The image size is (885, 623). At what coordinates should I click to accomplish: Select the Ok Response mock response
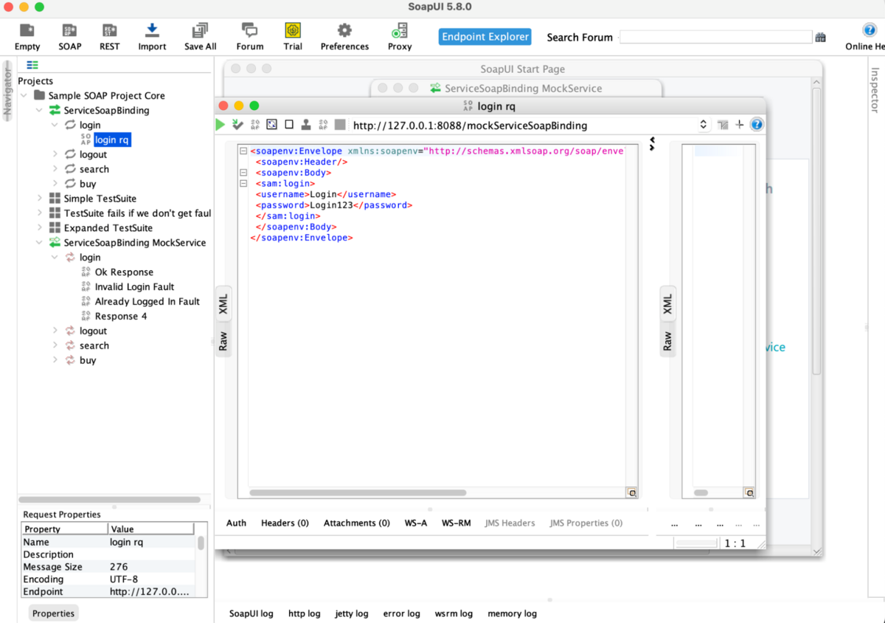pos(124,272)
